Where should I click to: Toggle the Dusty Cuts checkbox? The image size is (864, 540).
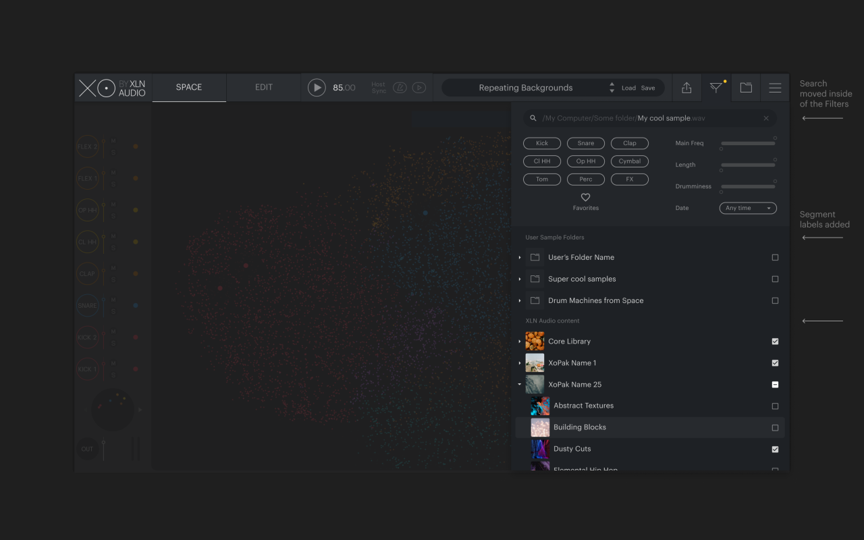click(775, 450)
